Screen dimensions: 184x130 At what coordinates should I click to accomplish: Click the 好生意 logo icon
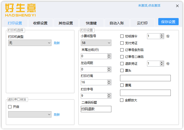20,10
